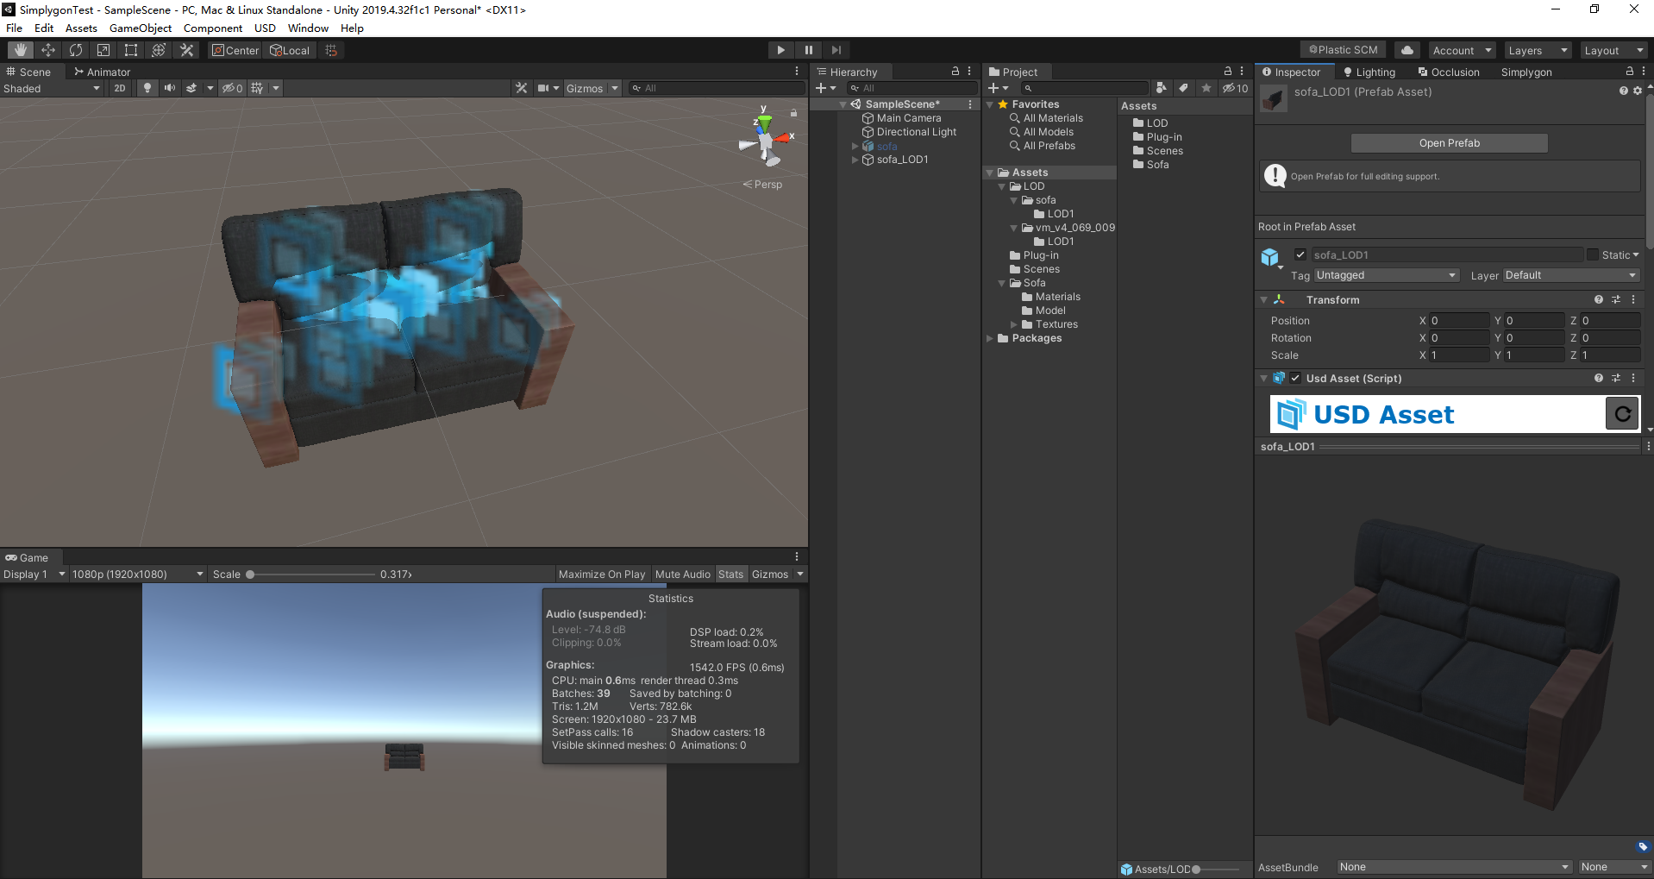
Task: Toggle Local handle rotation
Action: [x=290, y=50]
